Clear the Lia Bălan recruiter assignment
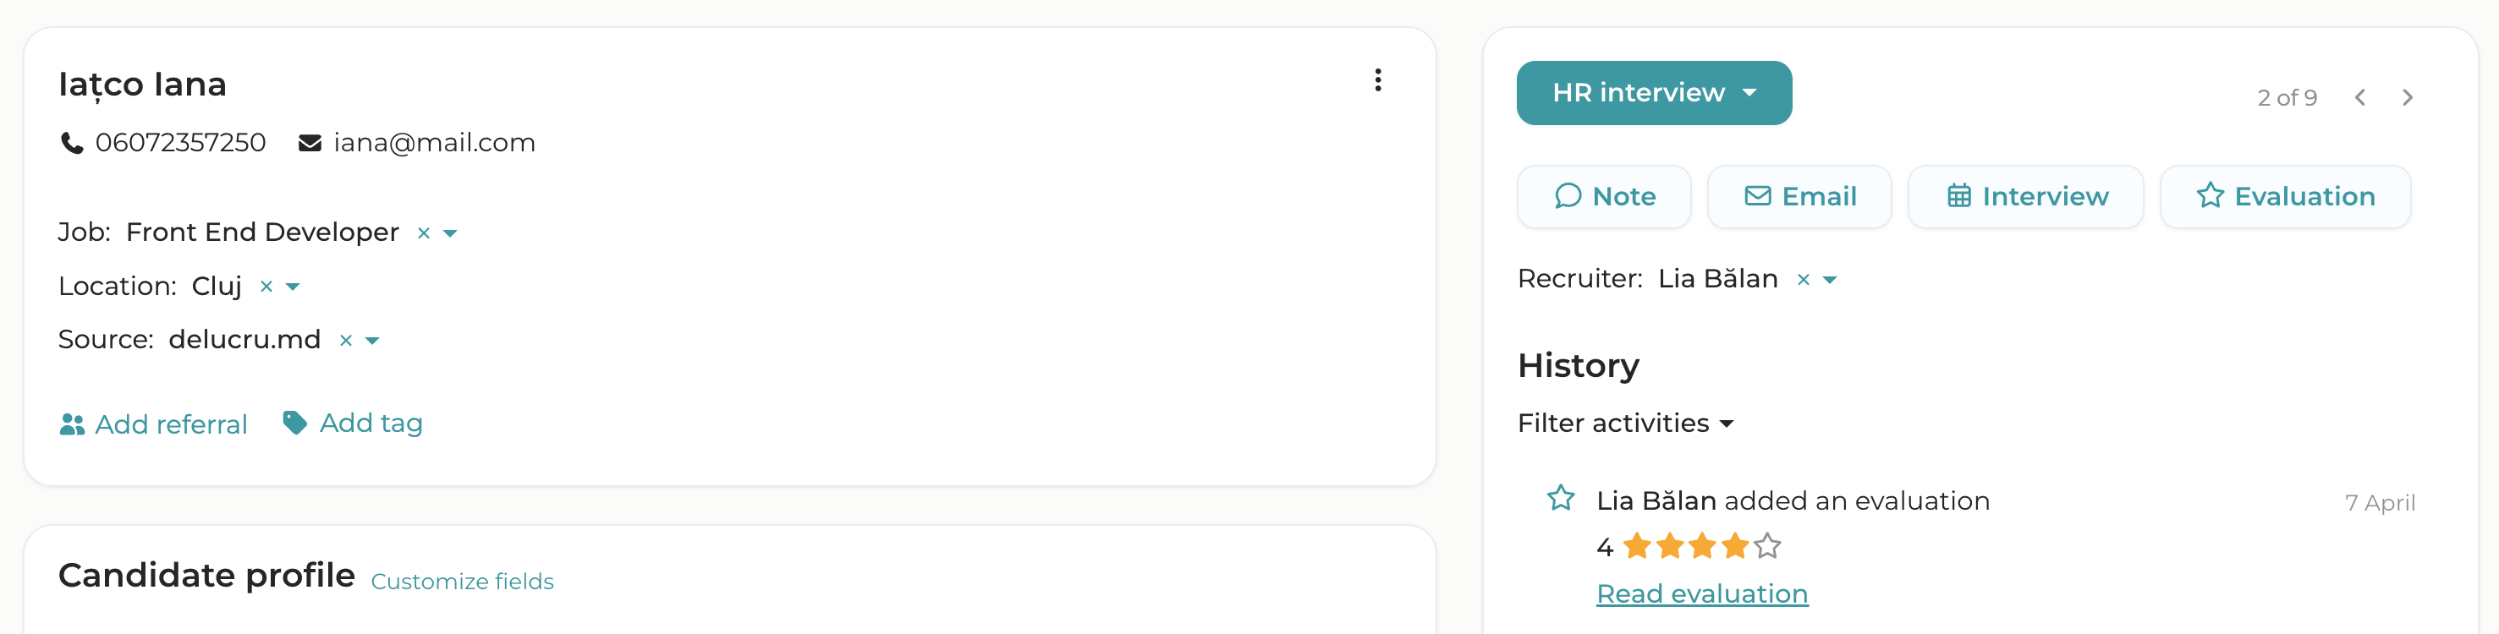Viewport: 2499px width, 634px height. click(1804, 280)
